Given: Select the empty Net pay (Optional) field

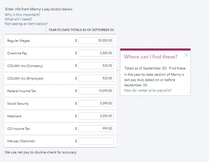Looking at the screenshot, I should pos(96,141).
